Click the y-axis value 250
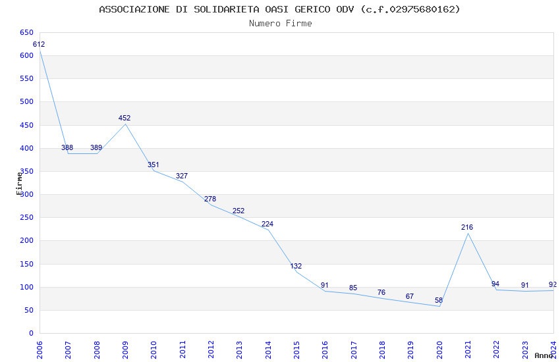Image resolution: width=560 pixels, height=362 pixels. tap(27, 218)
